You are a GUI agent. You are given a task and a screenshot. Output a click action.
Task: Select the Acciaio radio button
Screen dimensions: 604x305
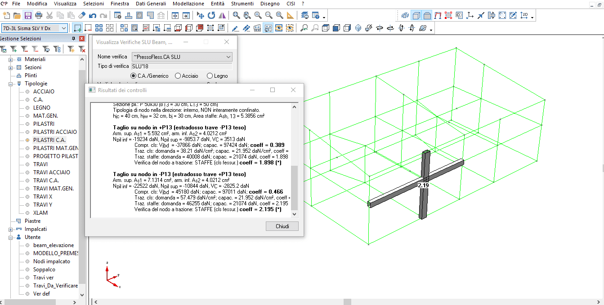pos(178,76)
